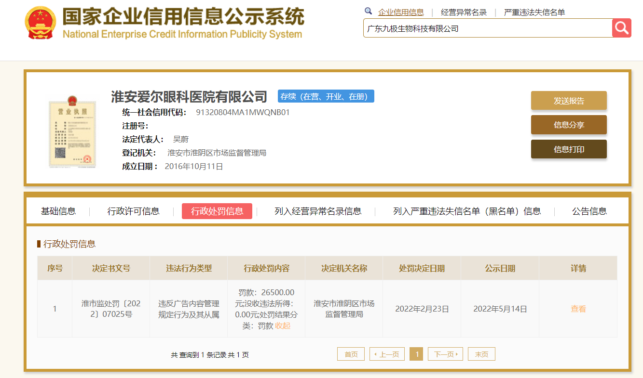Go to 下一页 in pagination

(x=445, y=354)
